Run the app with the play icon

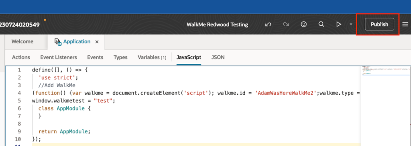click(x=339, y=24)
